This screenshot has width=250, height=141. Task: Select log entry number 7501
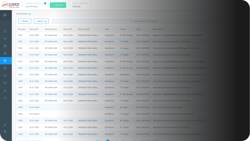coord(20,127)
